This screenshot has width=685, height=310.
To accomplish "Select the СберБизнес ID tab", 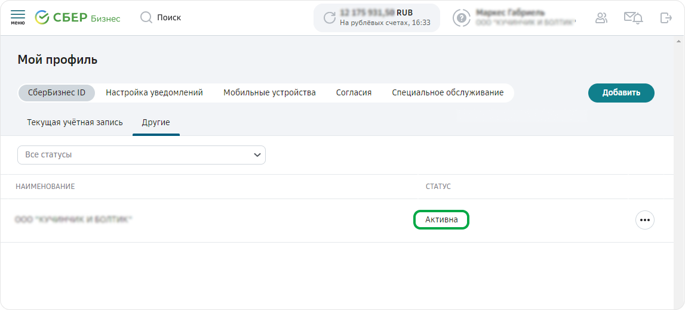I will 57,93.
